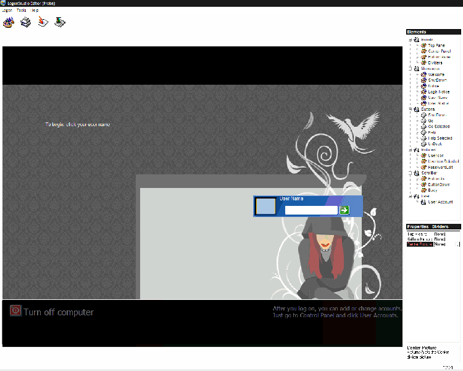Collapse the Panels tree node

click(410, 40)
